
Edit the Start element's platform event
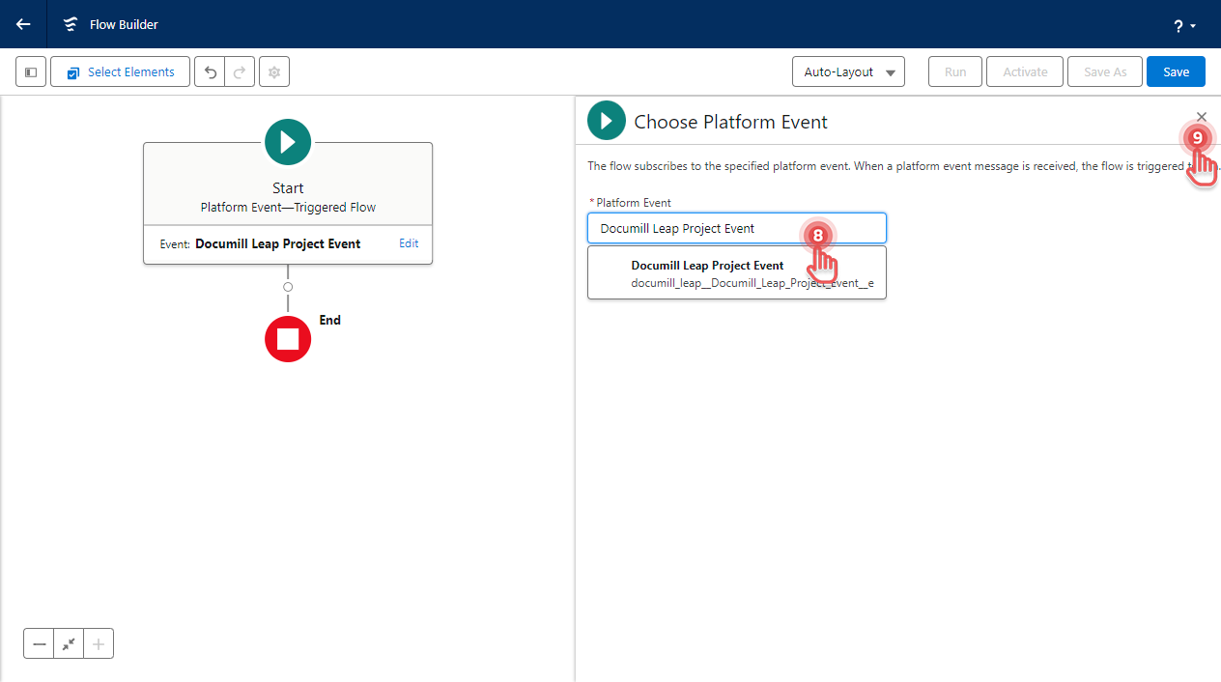[408, 243]
